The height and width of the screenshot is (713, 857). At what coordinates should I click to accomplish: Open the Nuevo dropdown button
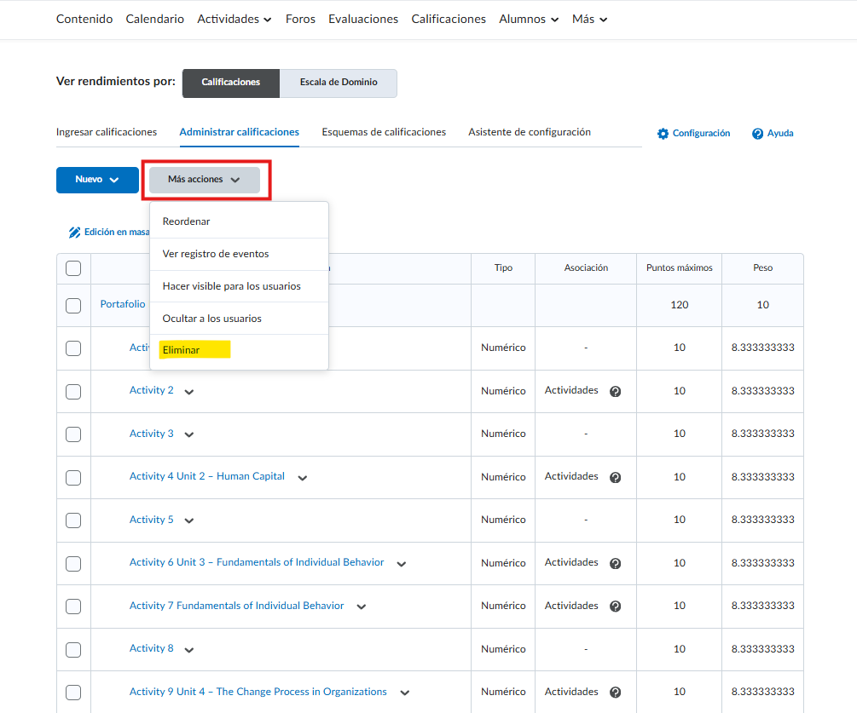97,180
